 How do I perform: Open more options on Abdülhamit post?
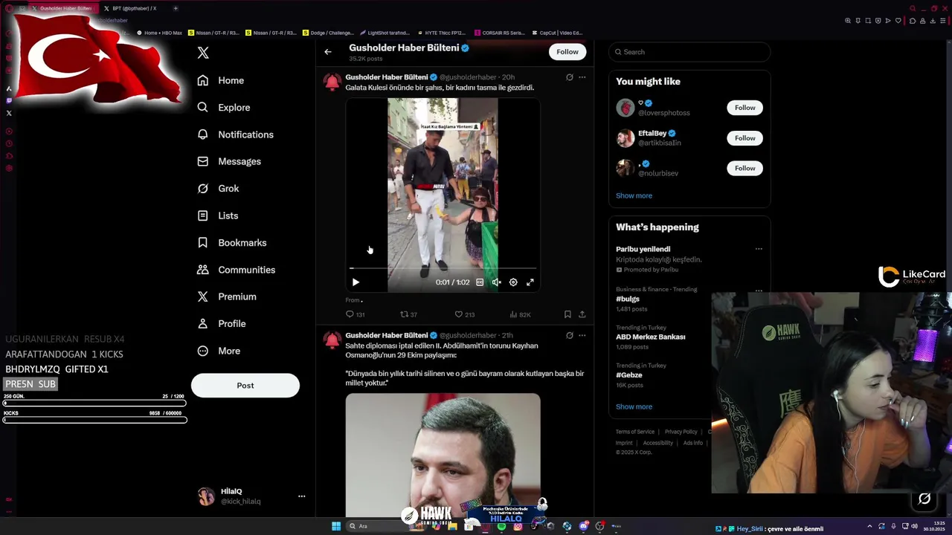pyautogui.click(x=582, y=335)
